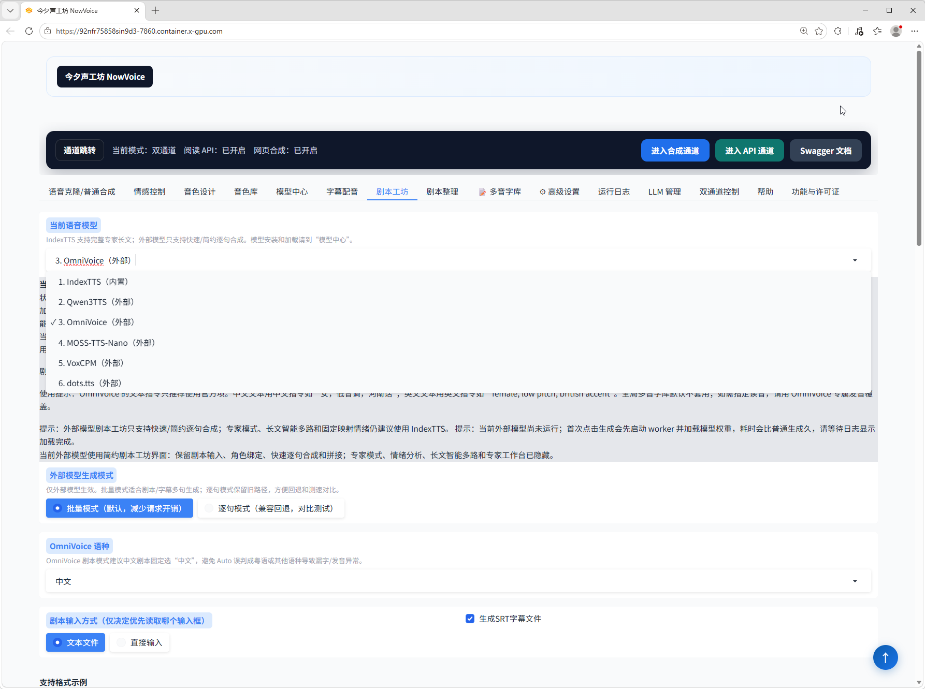This screenshot has height=689, width=925.
Task: Choose 1. IndexTTS（内置）option
Action: (458, 282)
